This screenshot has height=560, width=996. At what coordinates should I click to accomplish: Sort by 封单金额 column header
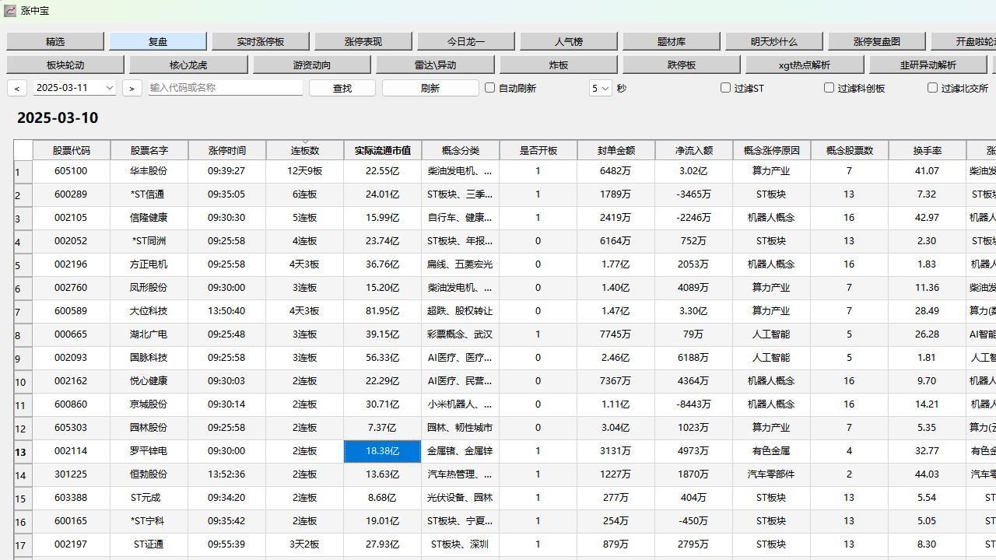(x=616, y=150)
